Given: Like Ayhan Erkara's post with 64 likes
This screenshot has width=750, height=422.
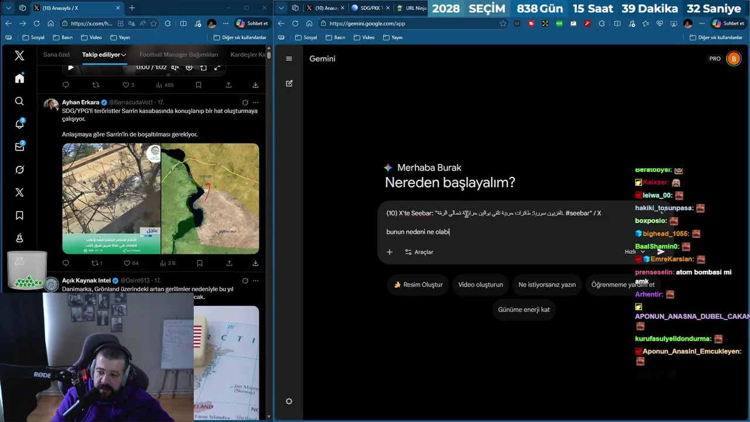Looking at the screenshot, I should [x=131, y=263].
